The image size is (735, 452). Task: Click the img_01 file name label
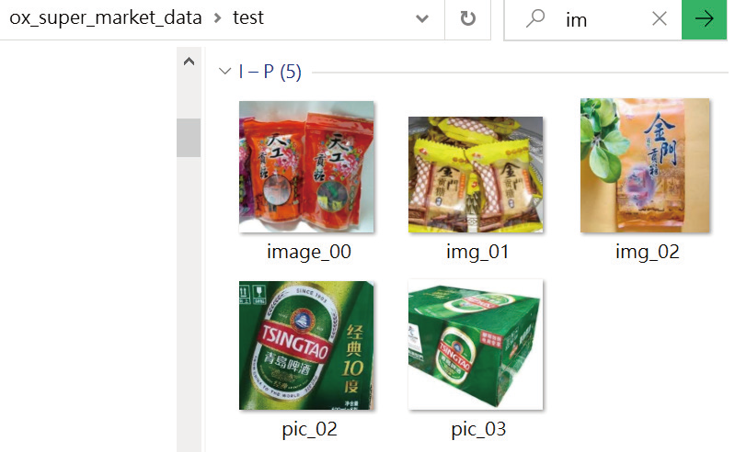476,252
